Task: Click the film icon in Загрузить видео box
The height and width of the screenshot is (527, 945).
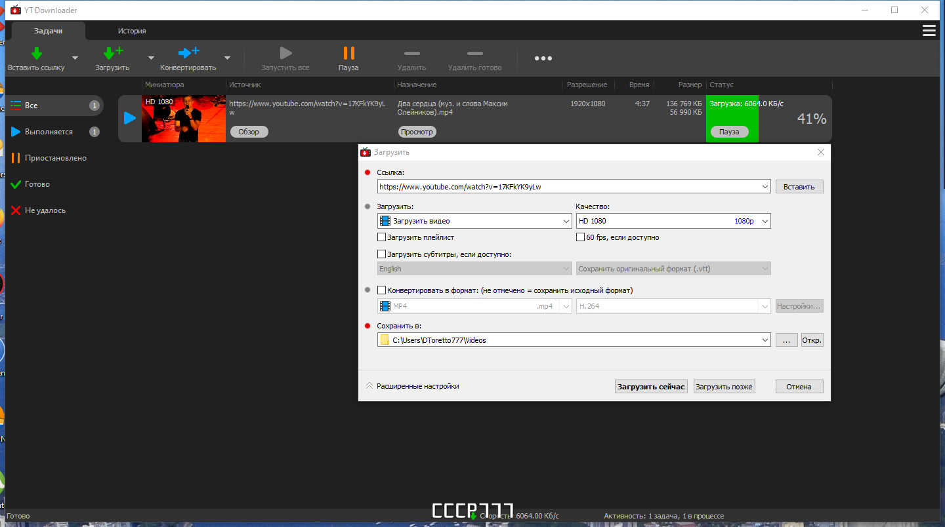Action: coord(385,221)
